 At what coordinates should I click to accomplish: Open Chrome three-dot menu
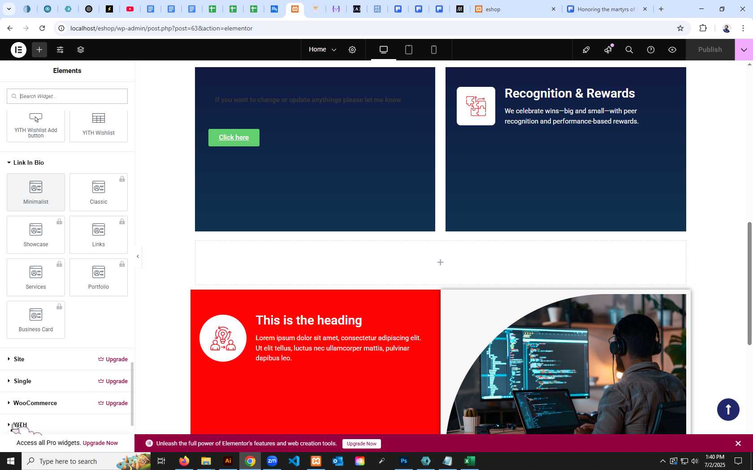coord(743,28)
